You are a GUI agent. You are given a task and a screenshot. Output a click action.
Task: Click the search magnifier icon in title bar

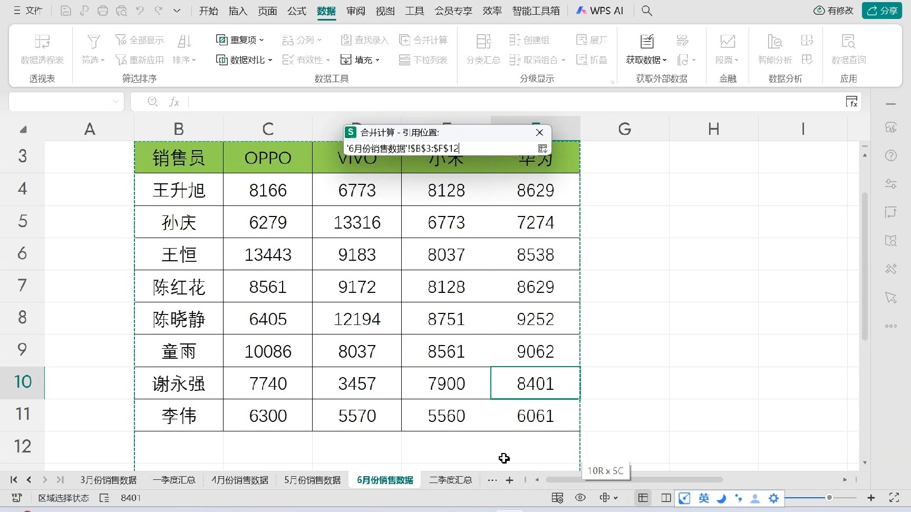tap(647, 11)
